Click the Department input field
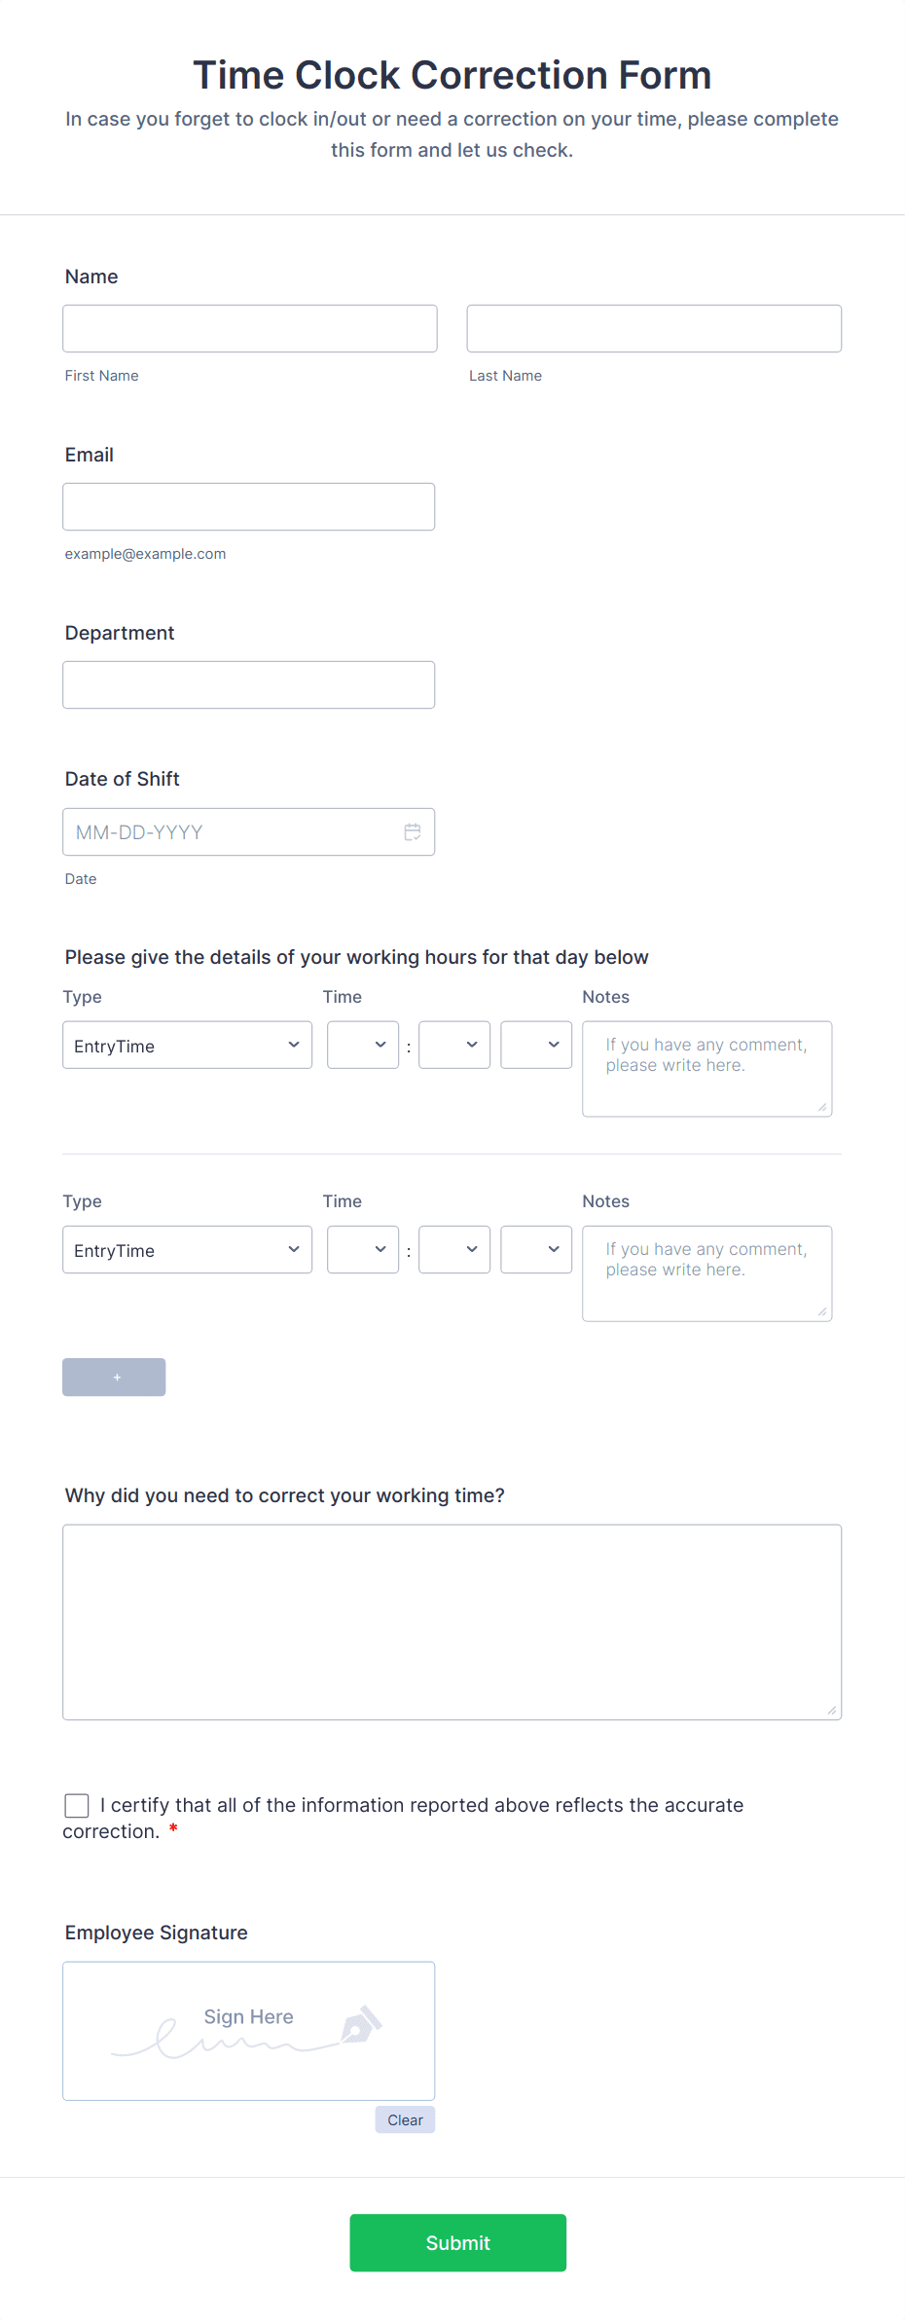Viewport: 905px width, 2320px height. (x=248, y=684)
